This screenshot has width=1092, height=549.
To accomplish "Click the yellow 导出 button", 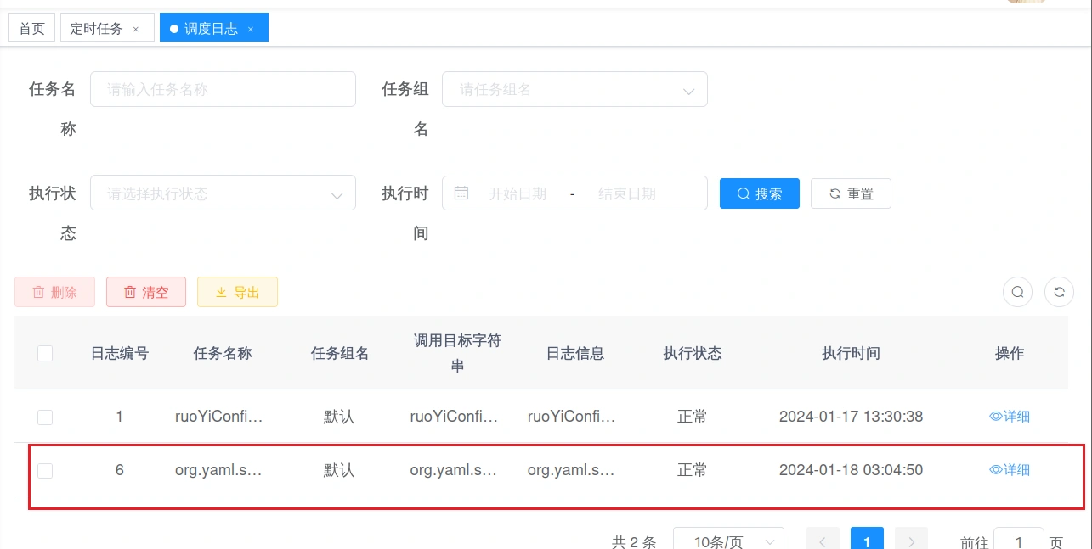I will pyautogui.click(x=237, y=292).
